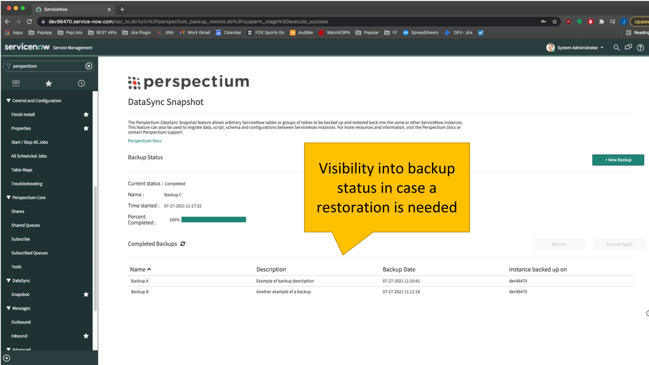Click the sidebar vertical scrollbar

tap(95, 248)
